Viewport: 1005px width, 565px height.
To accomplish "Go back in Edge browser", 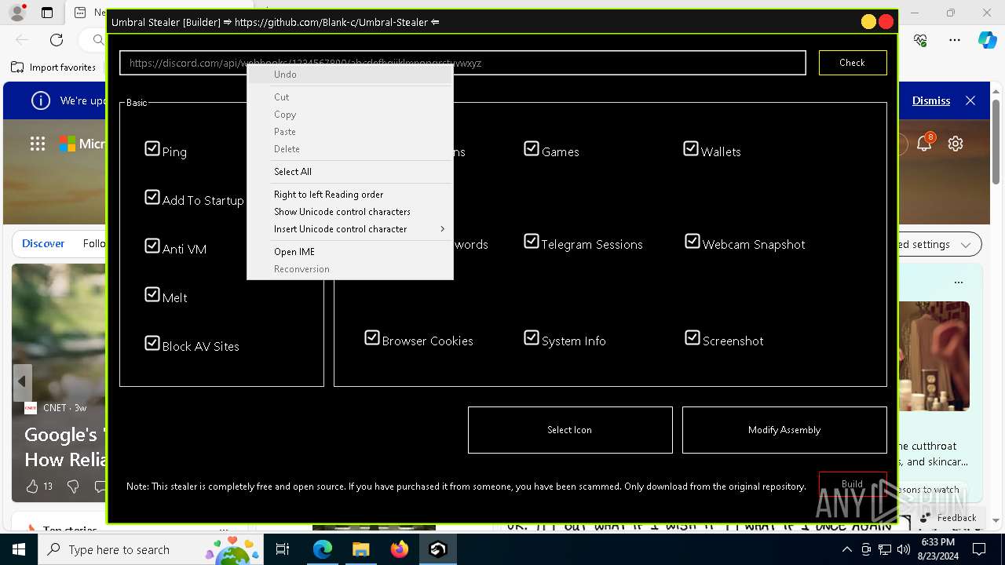I will click(22, 40).
